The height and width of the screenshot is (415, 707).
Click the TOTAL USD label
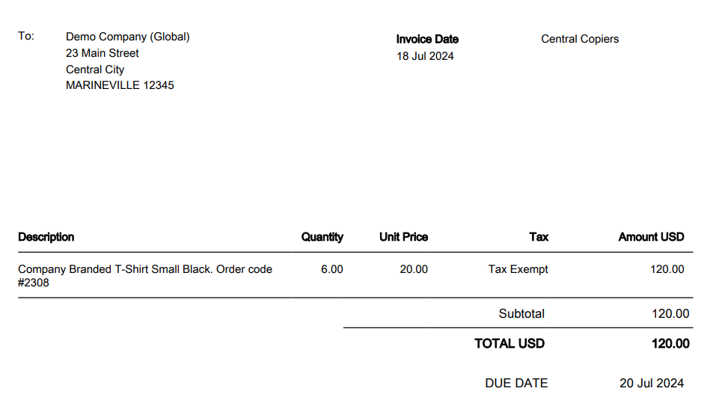point(509,344)
